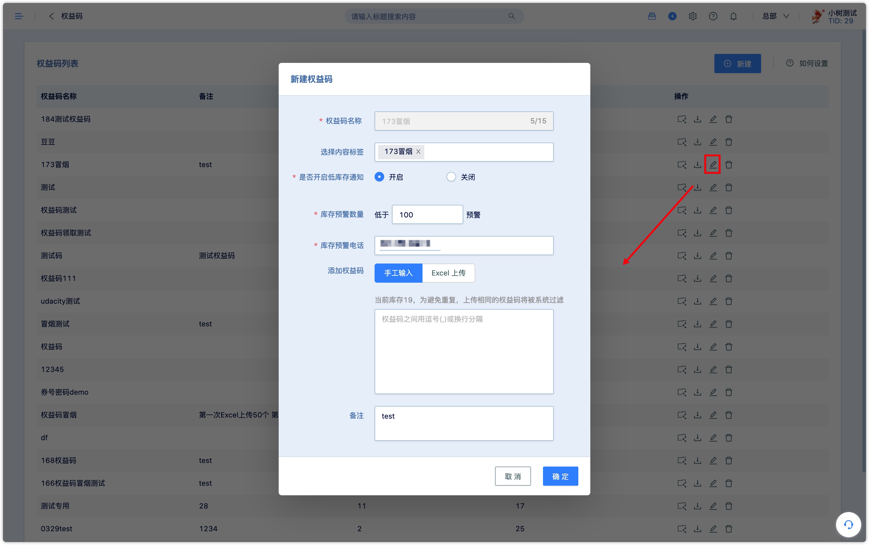Click the blue plus create icon in header
869x545 pixels.
pyautogui.click(x=672, y=16)
